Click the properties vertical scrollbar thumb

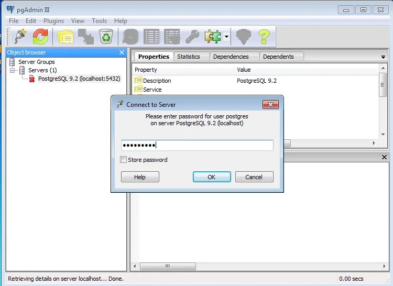point(383,85)
